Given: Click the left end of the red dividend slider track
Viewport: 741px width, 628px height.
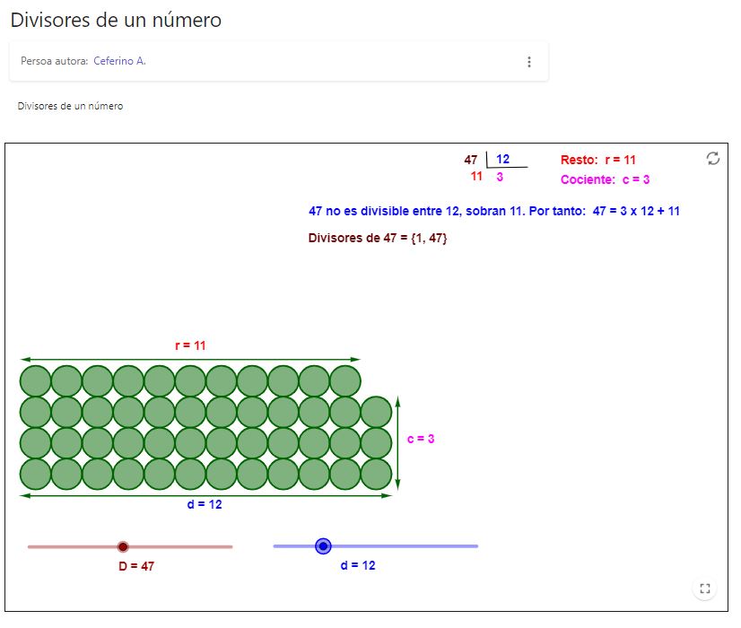Looking at the screenshot, I should (30, 546).
